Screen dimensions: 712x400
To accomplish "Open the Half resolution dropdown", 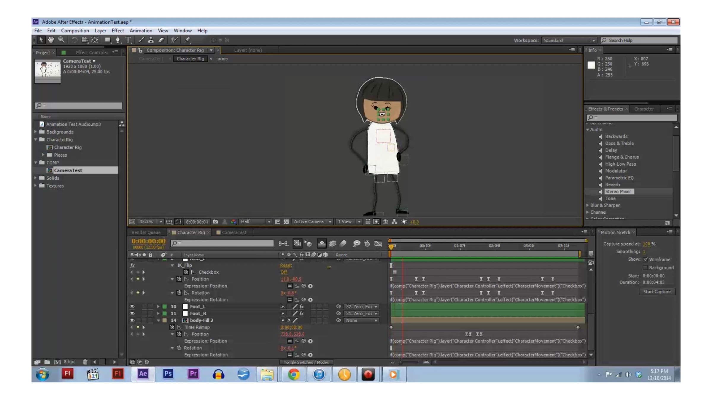I will tap(255, 222).
